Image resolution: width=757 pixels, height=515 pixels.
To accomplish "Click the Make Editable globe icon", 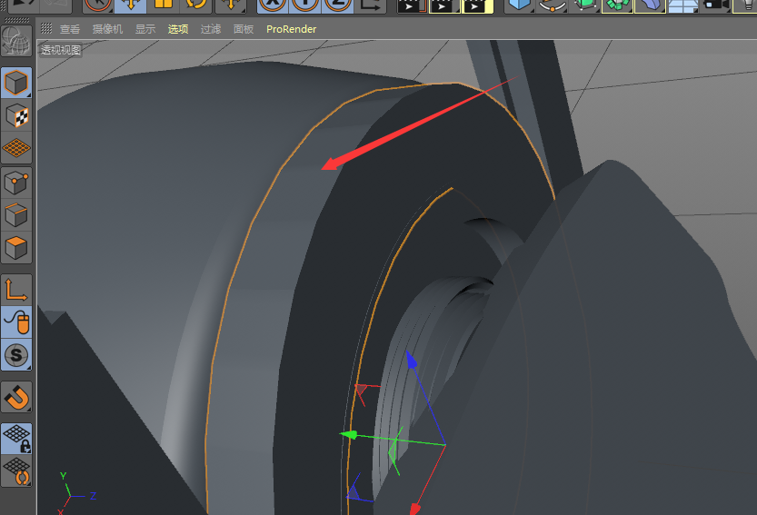I will tap(16, 42).
